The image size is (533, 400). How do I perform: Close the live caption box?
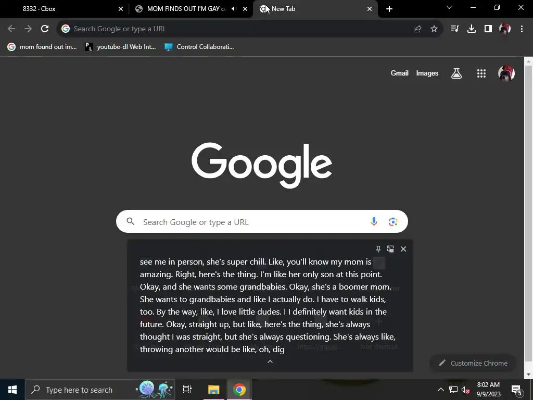[x=403, y=249]
